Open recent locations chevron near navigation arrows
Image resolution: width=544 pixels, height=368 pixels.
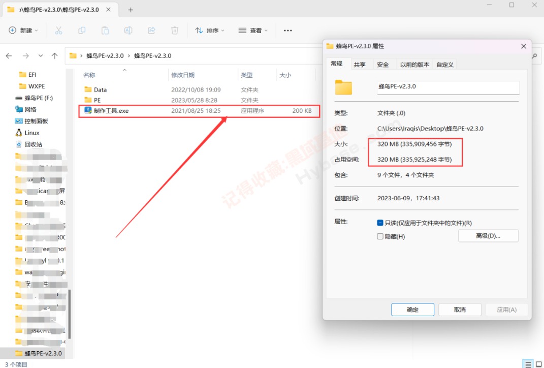(41, 56)
